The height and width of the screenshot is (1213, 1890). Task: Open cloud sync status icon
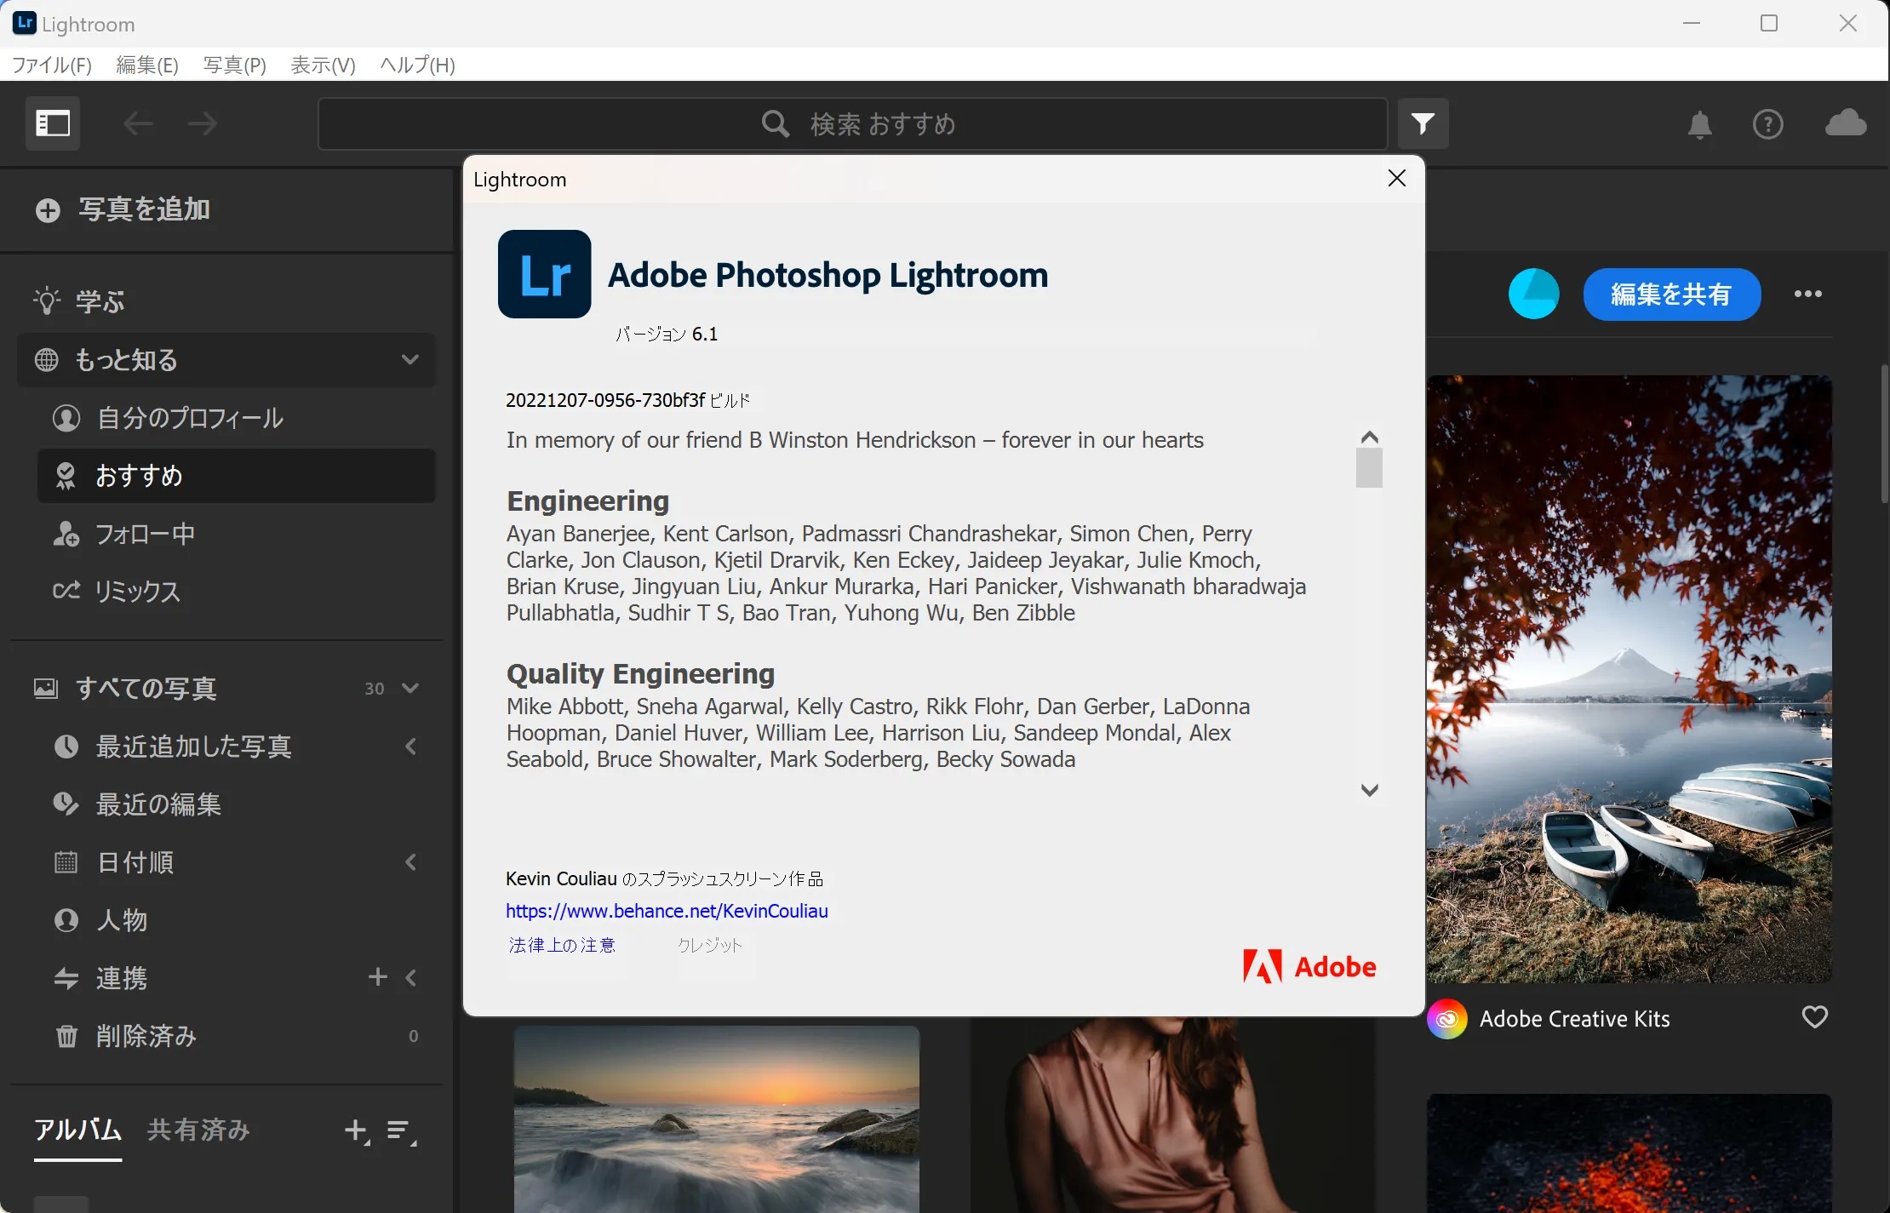(1846, 123)
